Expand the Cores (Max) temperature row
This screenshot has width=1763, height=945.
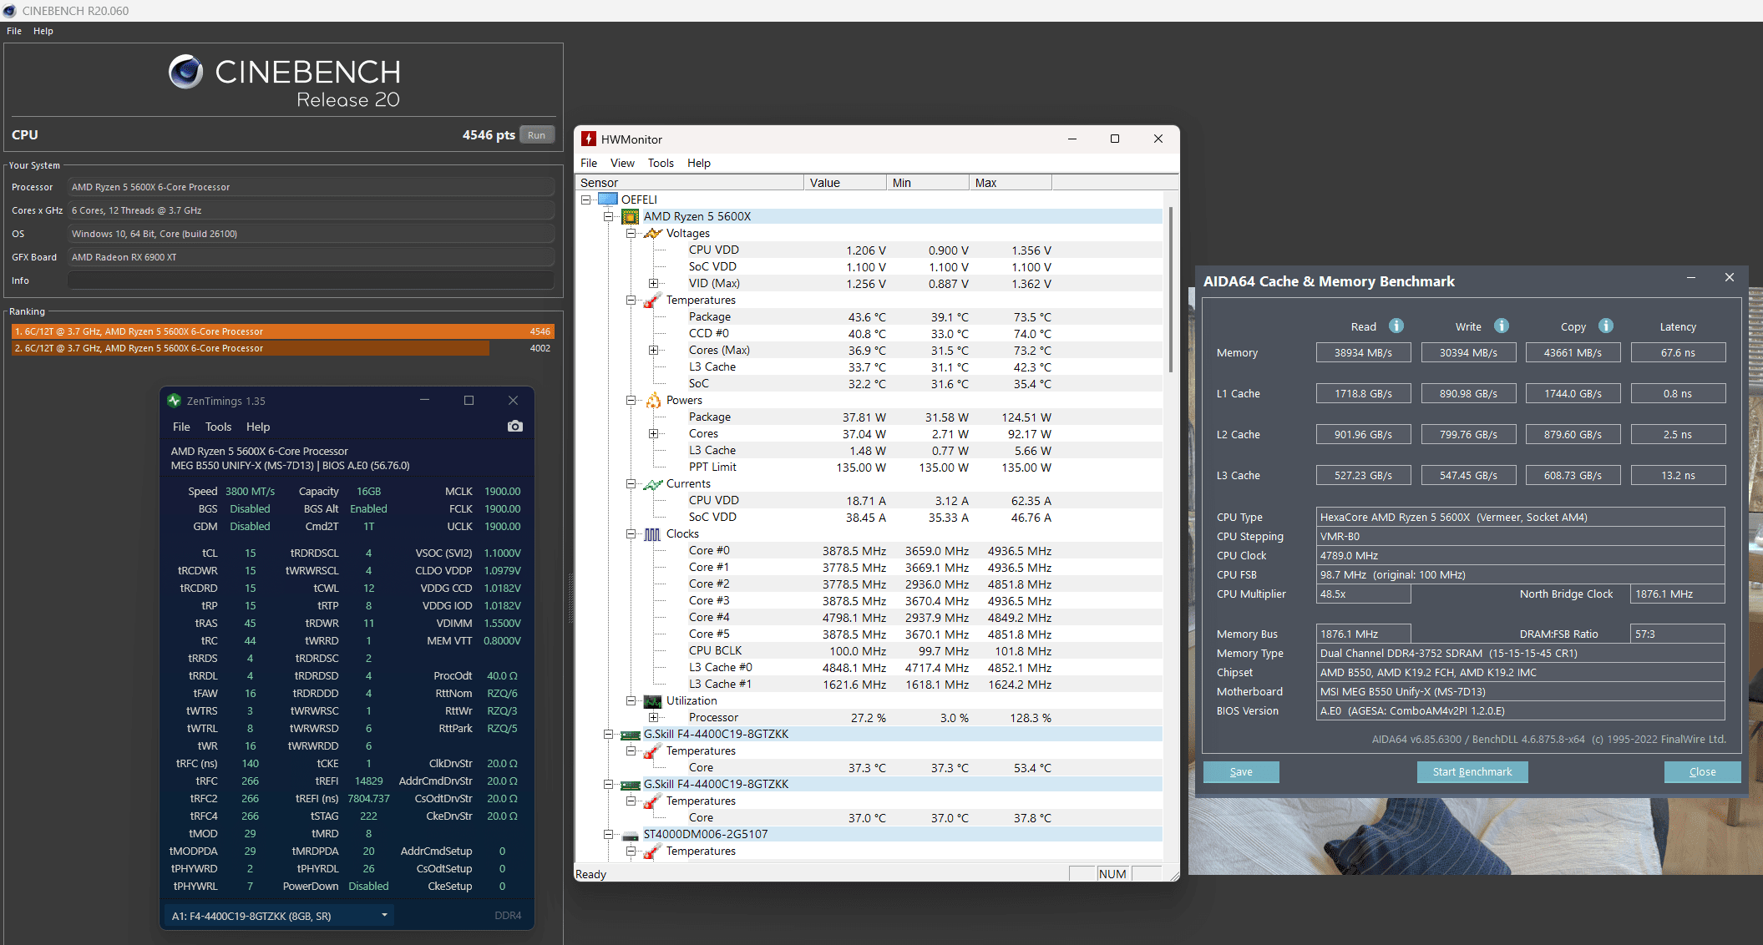pyautogui.click(x=654, y=351)
